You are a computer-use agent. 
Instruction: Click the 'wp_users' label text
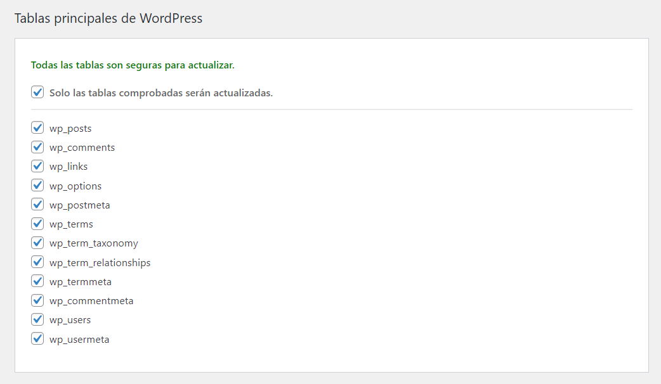(x=70, y=320)
